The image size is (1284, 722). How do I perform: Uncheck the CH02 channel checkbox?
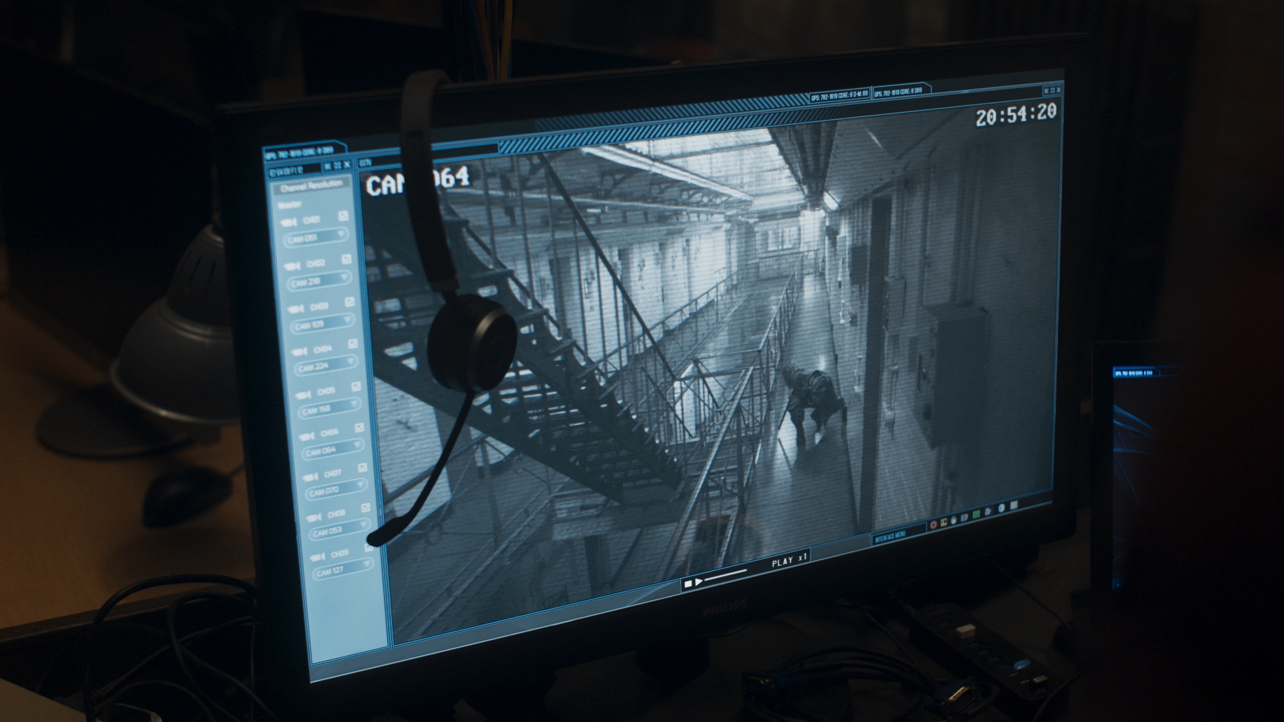[x=346, y=259]
